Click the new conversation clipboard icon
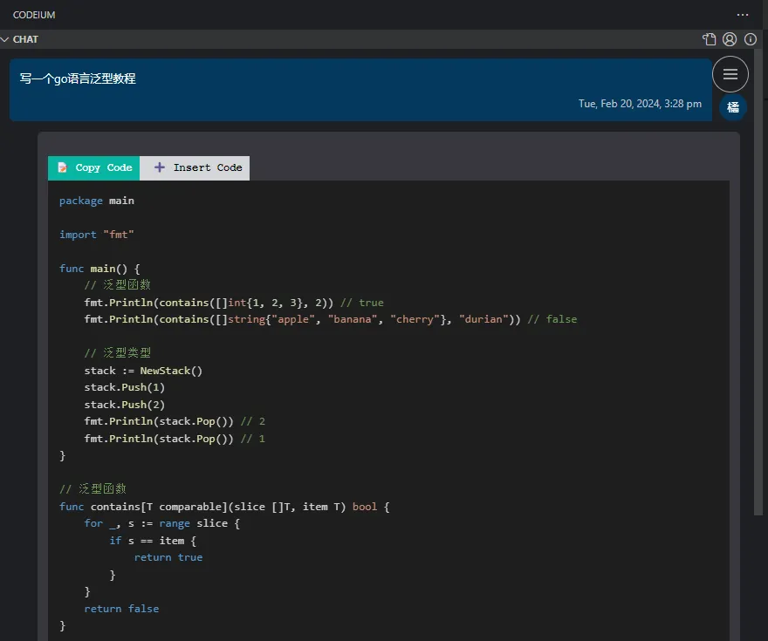This screenshot has height=641, width=768. coord(709,39)
